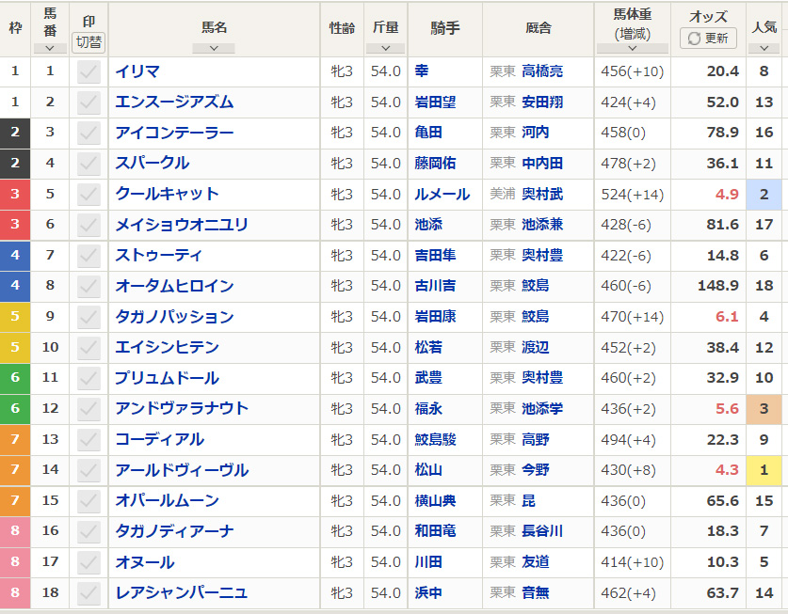
Task: Toggle the checkmark for ストゥーティ
Action: (88, 256)
